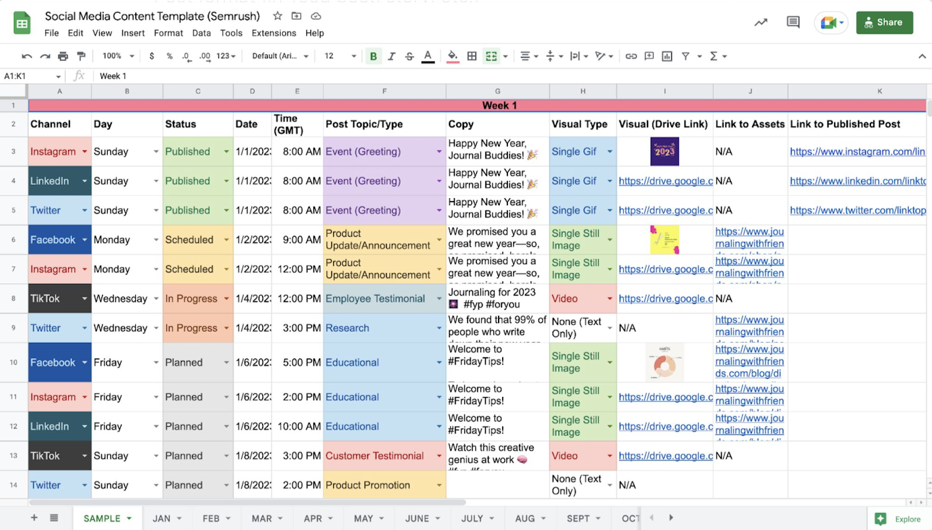
Task: Click the Share button
Action: coord(884,22)
